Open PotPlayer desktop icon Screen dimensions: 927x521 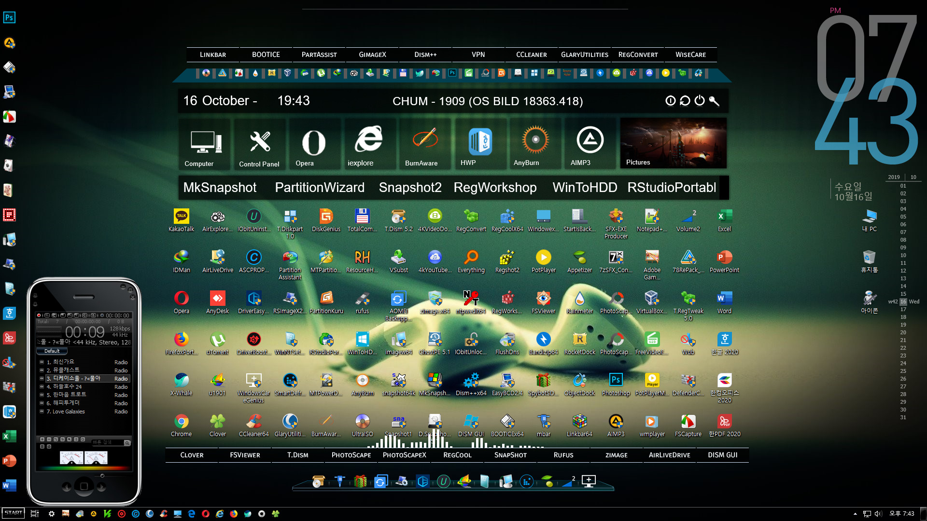(543, 261)
